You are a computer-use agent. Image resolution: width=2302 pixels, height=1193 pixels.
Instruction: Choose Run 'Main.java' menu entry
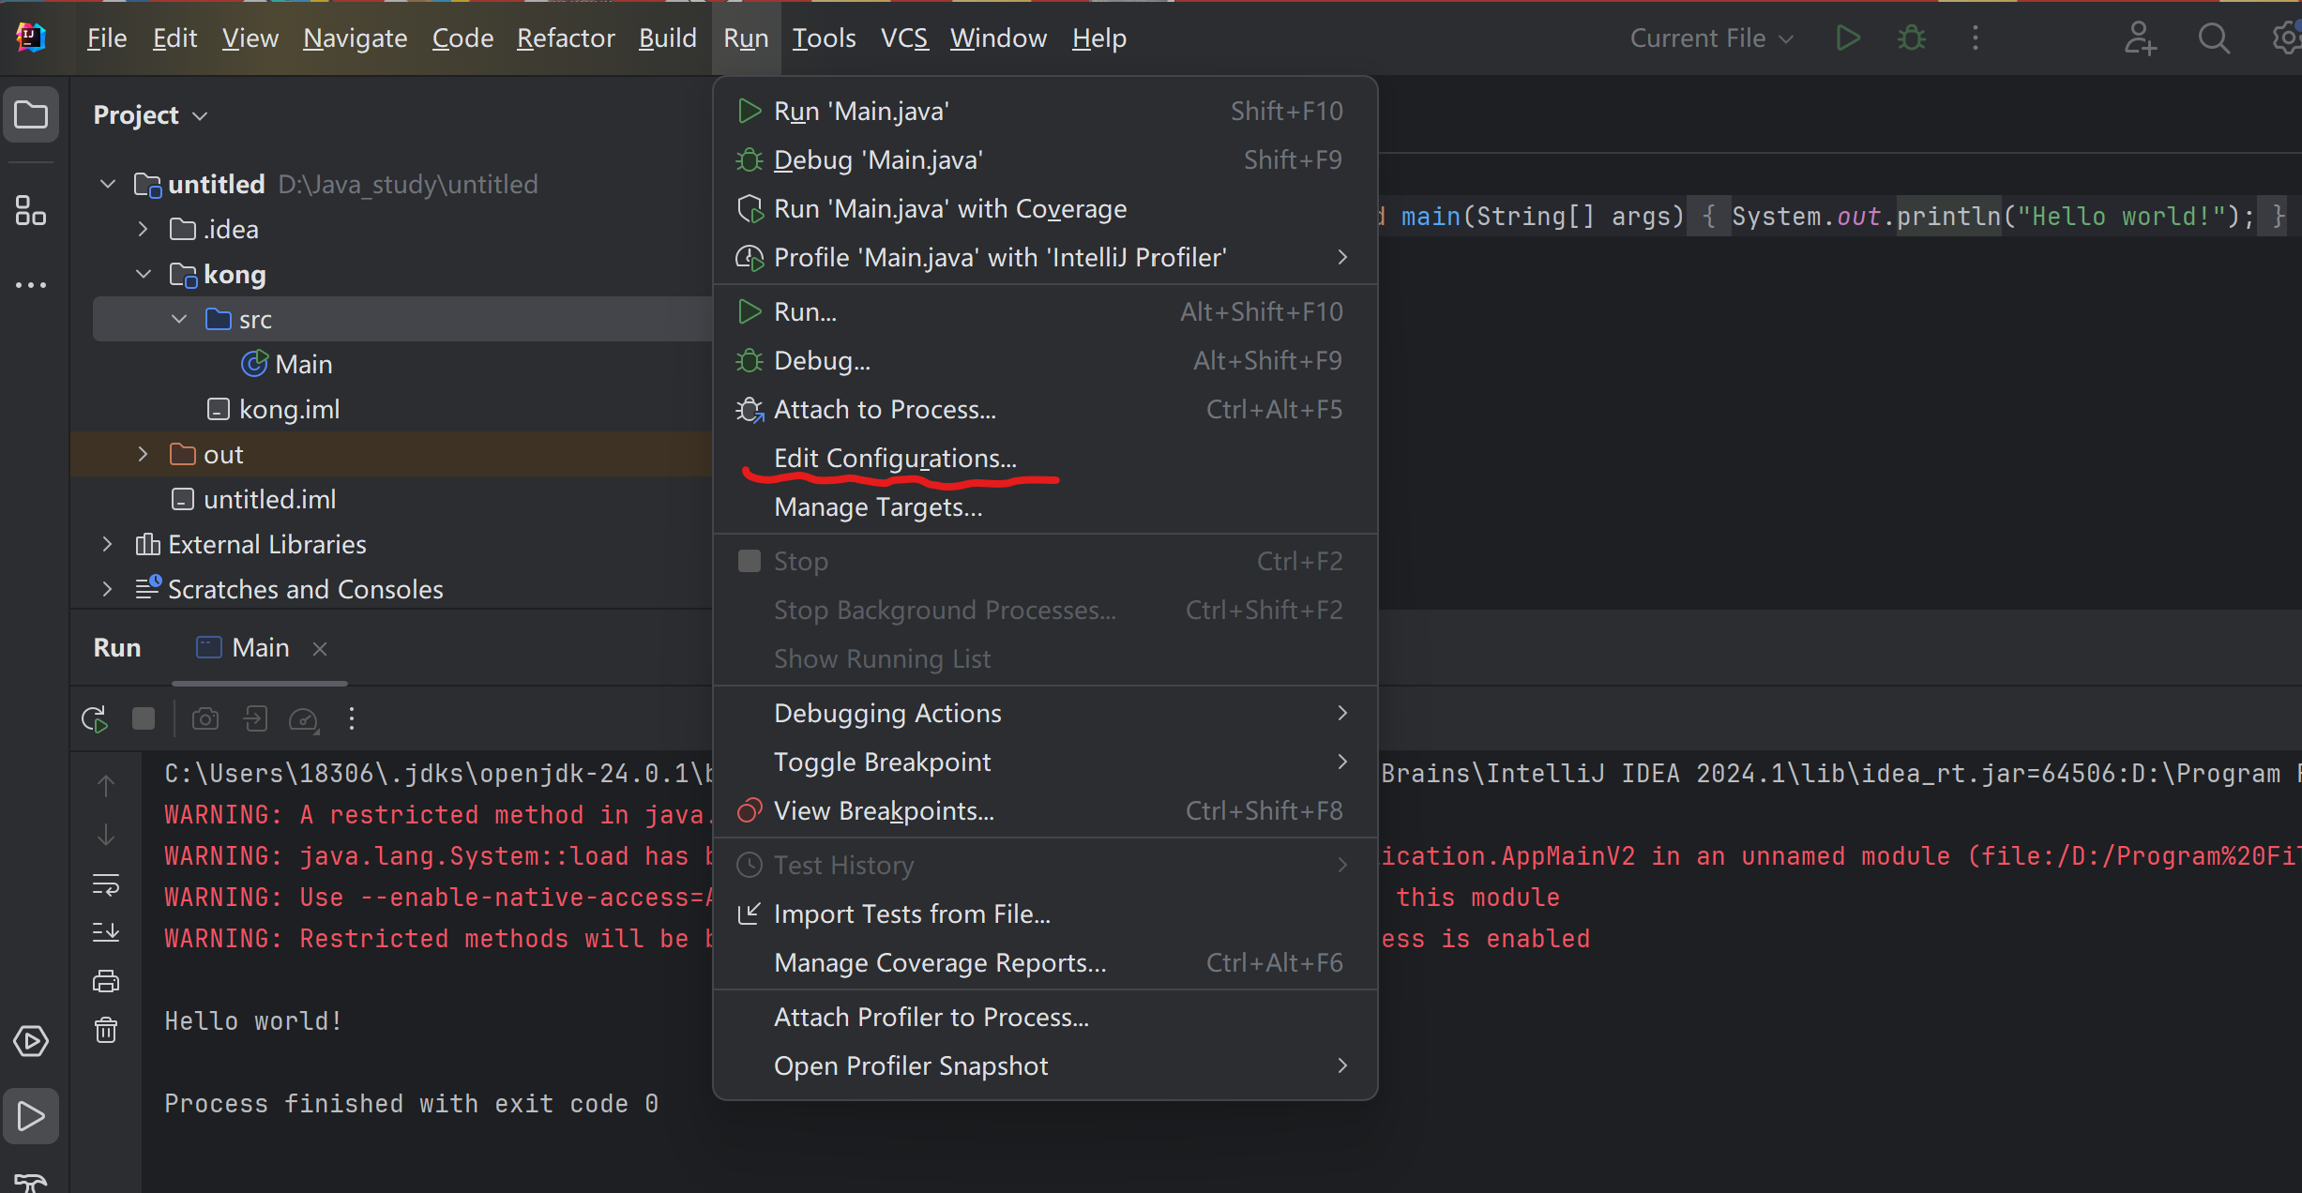1045,112
